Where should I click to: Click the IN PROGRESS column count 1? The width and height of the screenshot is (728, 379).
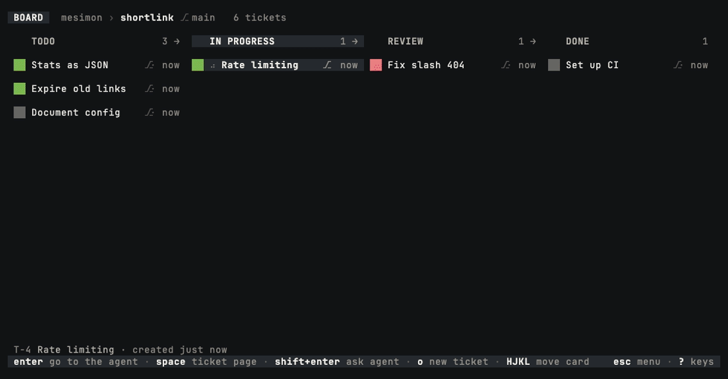click(343, 41)
